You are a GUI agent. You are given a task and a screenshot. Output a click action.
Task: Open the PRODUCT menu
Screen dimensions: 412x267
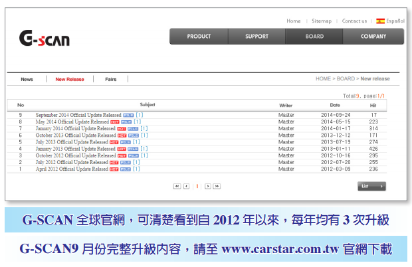tap(199, 37)
